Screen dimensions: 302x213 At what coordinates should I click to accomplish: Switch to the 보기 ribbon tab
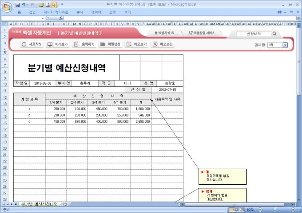pyautogui.click(x=127, y=12)
